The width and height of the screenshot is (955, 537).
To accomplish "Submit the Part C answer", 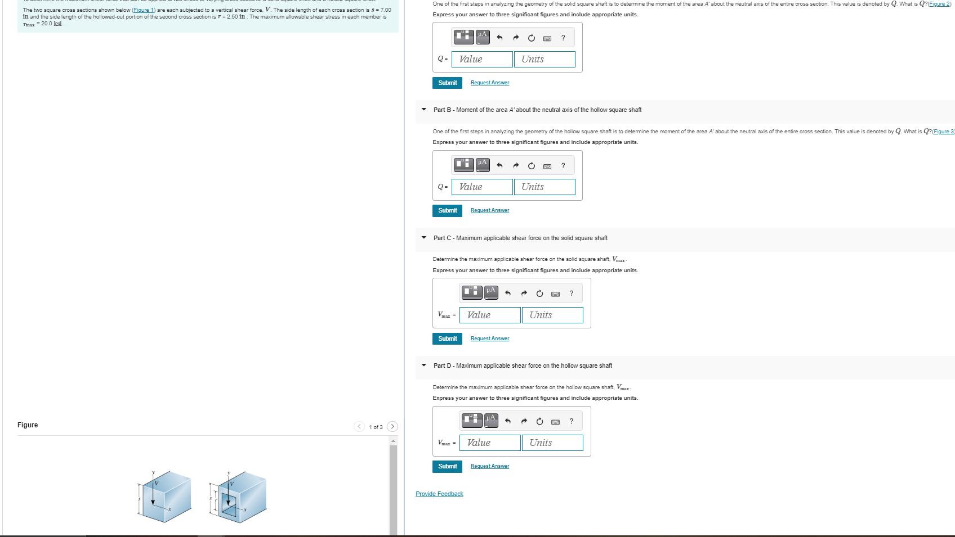I will [x=447, y=339].
